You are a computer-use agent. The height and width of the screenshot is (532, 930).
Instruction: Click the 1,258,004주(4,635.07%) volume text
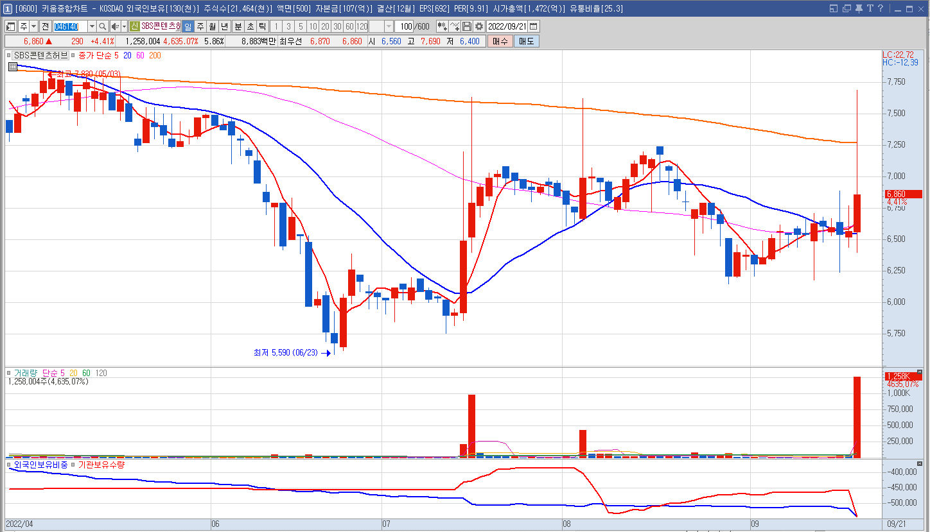pyautogui.click(x=48, y=381)
